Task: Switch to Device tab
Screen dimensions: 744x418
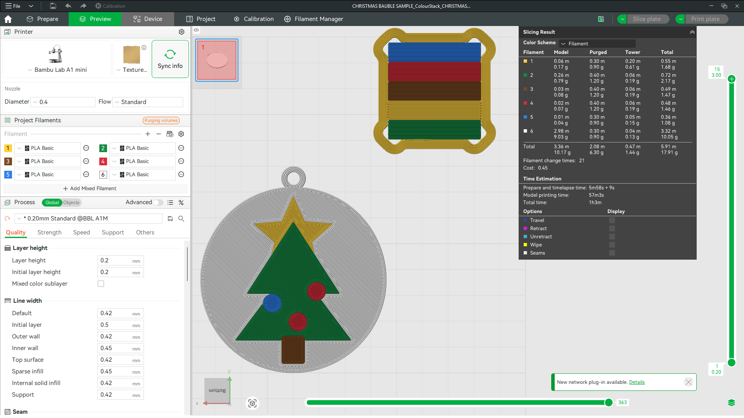Action: click(x=148, y=19)
